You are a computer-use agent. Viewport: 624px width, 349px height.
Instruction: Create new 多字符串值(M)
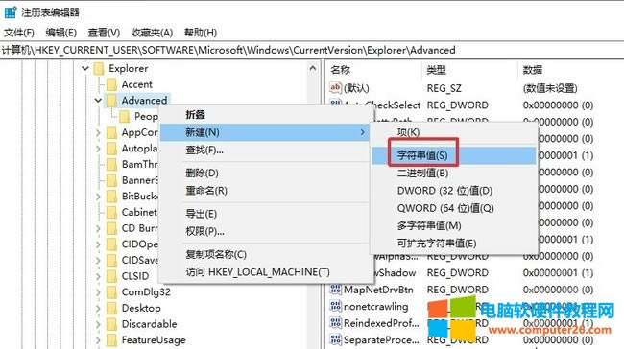454,225
